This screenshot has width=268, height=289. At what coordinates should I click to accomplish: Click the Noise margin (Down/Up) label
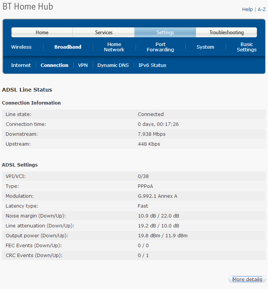pyautogui.click(x=36, y=216)
